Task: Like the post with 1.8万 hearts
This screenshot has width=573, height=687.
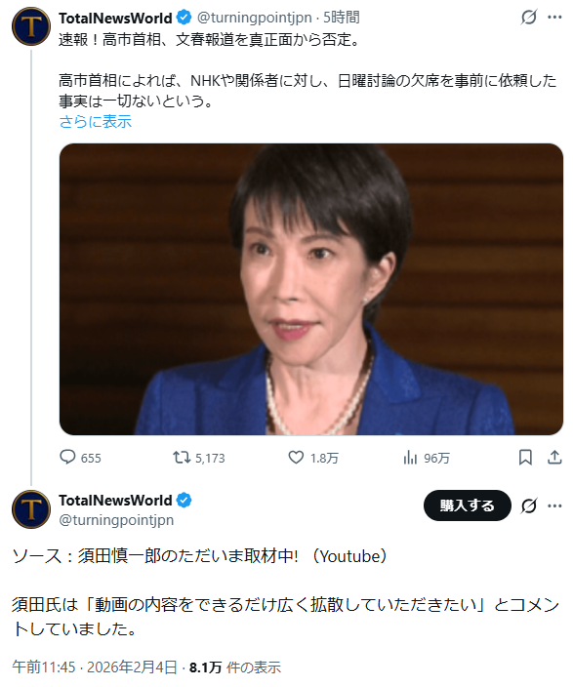Action: coord(313,458)
